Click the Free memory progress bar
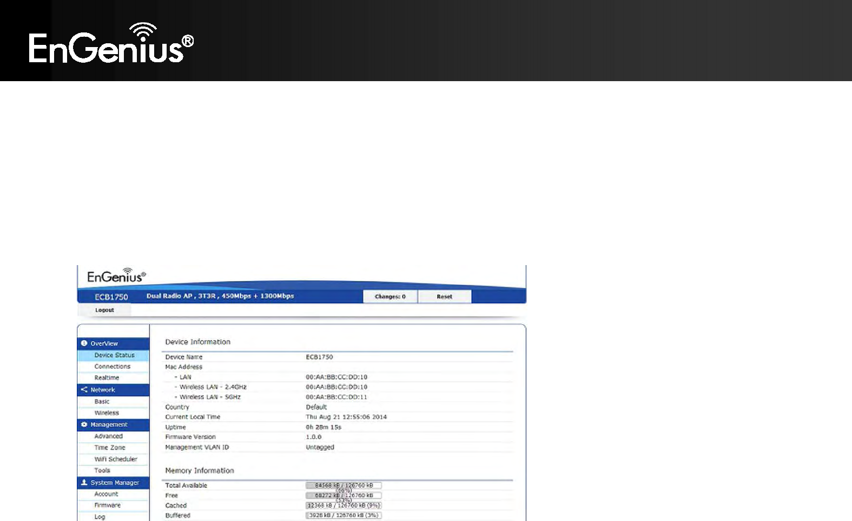The image size is (852, 521). point(344,496)
